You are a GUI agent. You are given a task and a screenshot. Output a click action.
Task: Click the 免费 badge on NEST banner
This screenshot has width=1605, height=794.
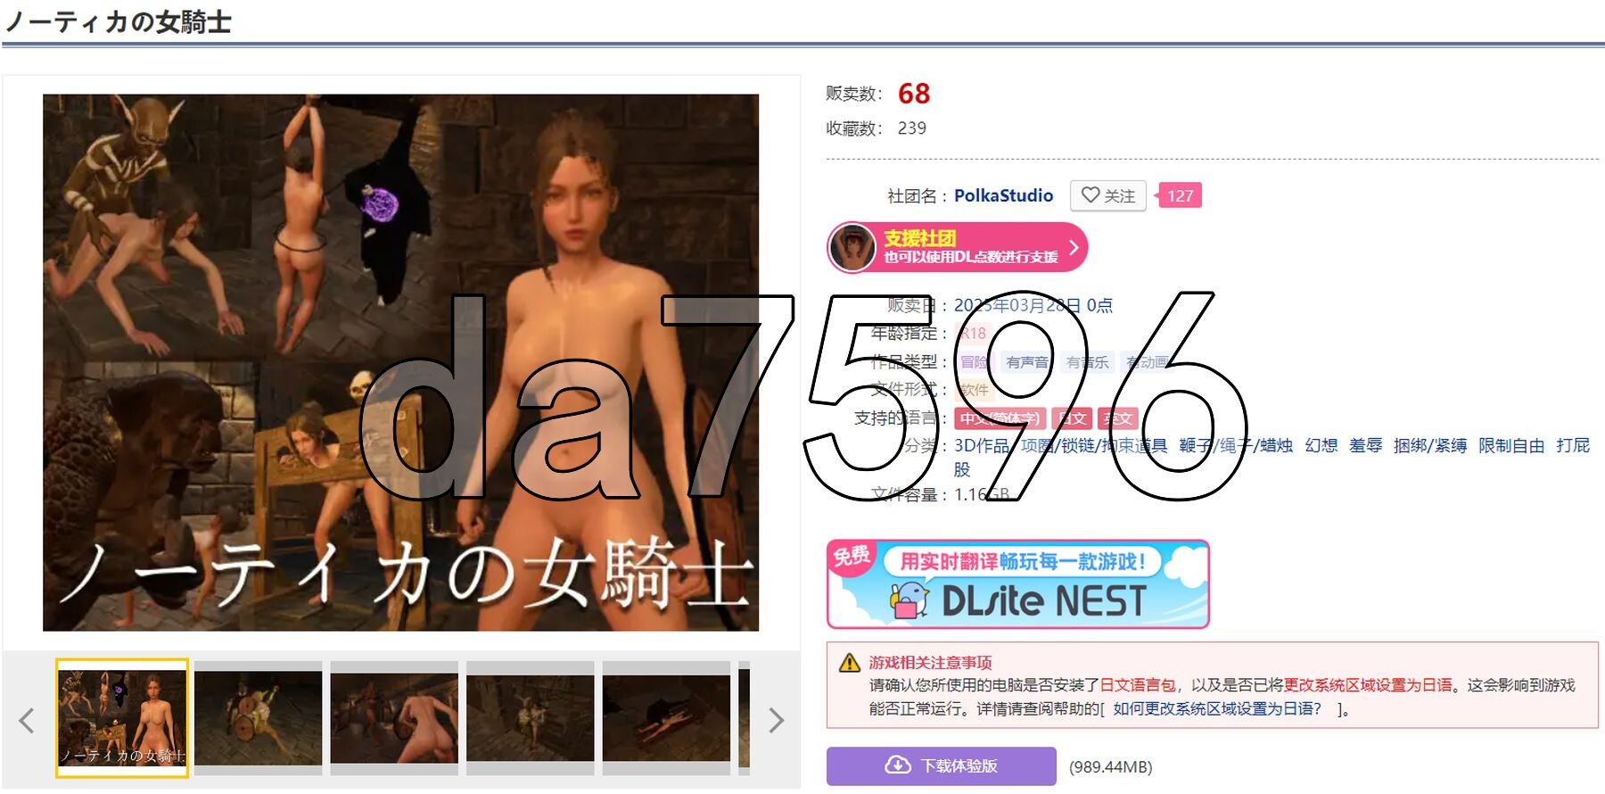[x=851, y=557]
